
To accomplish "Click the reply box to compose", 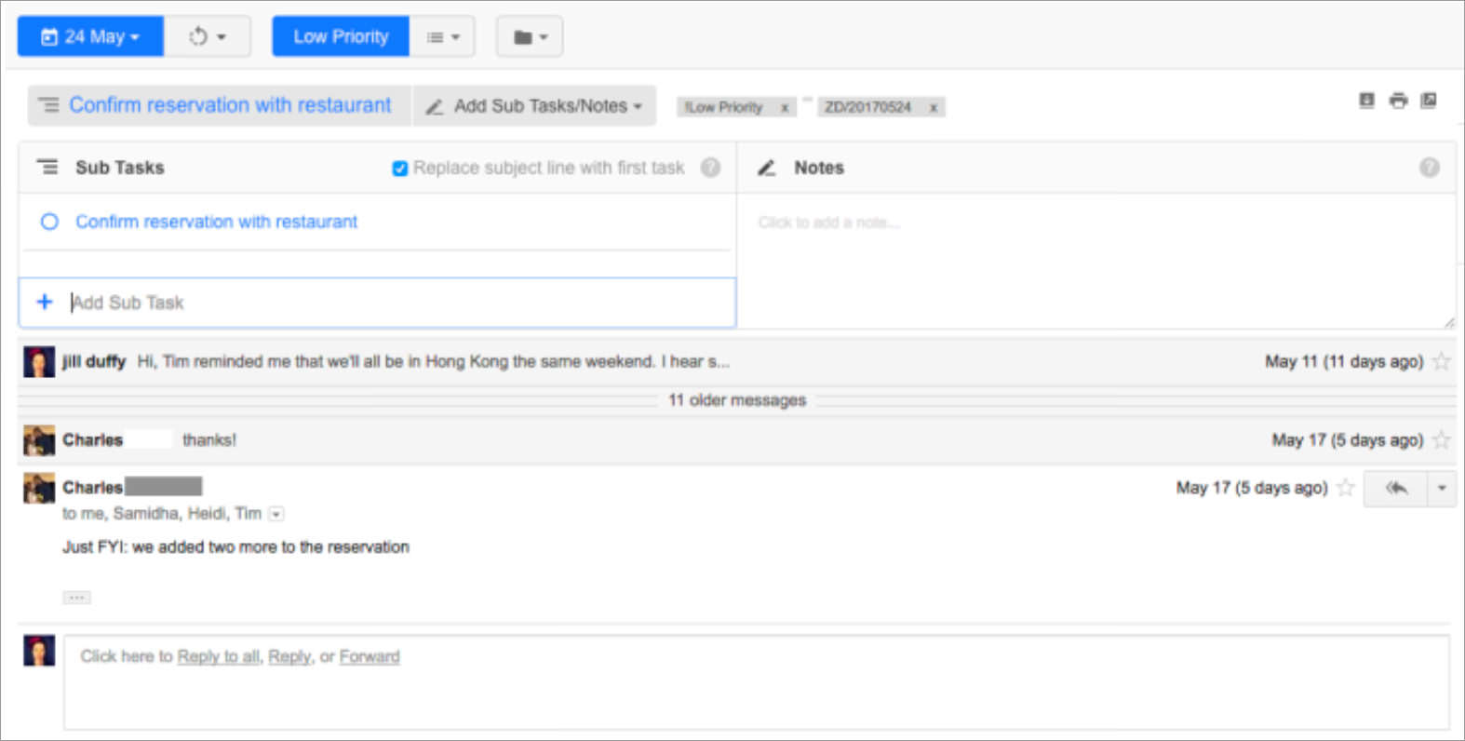I will pos(756,682).
